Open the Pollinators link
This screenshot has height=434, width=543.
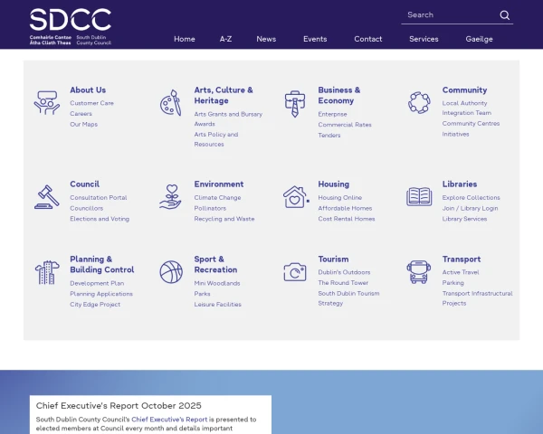click(210, 208)
